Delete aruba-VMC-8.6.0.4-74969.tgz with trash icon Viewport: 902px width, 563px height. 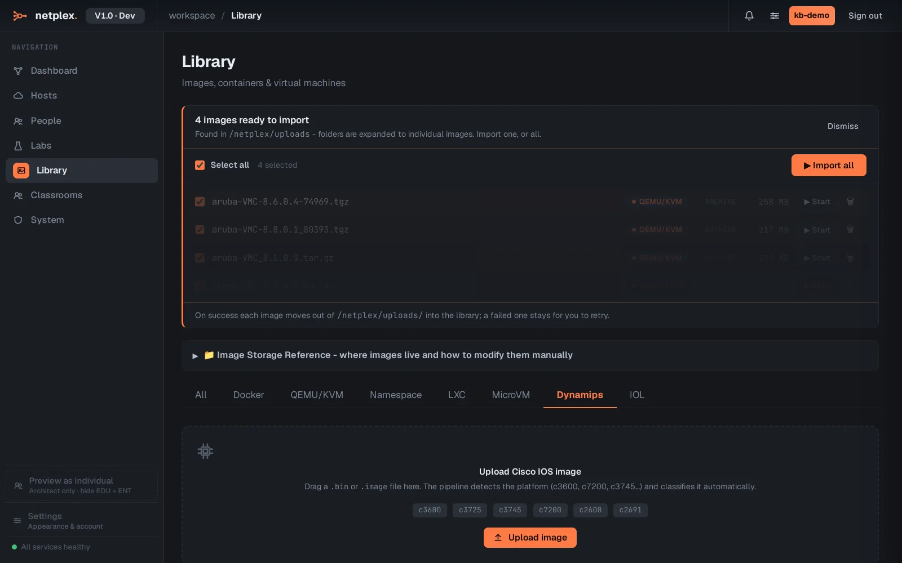[x=850, y=202]
